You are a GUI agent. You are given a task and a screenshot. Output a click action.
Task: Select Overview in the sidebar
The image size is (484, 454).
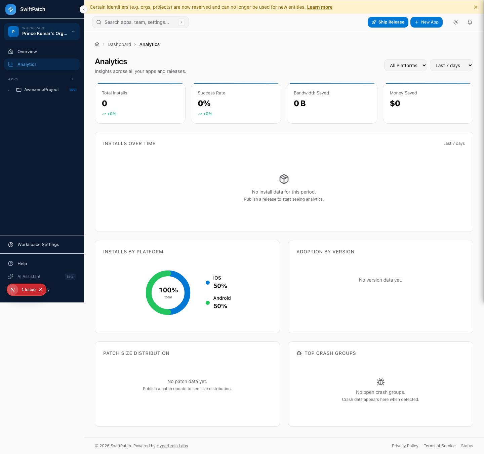27,51
